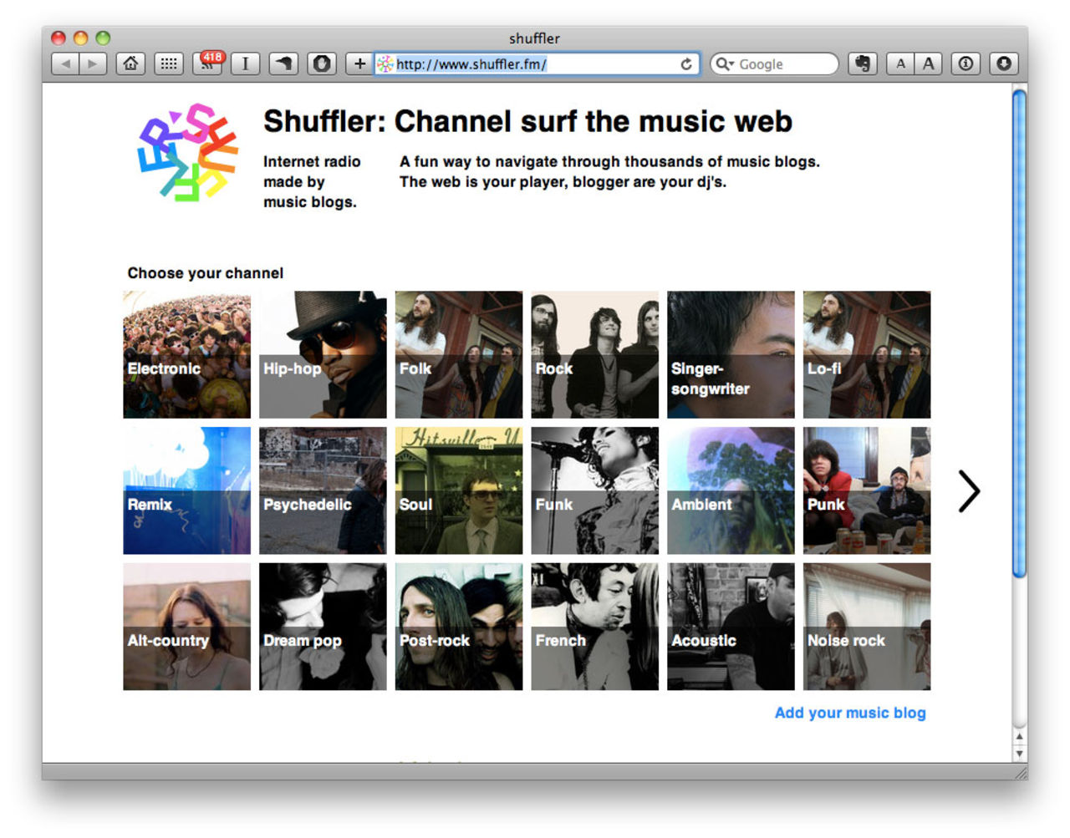Increase text size with large A button
Screen dimensions: 1070x838
(928, 63)
